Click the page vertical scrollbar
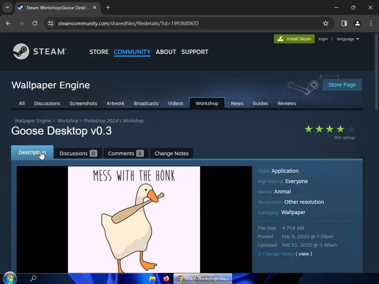This screenshot has width=379, height=284. point(376,72)
